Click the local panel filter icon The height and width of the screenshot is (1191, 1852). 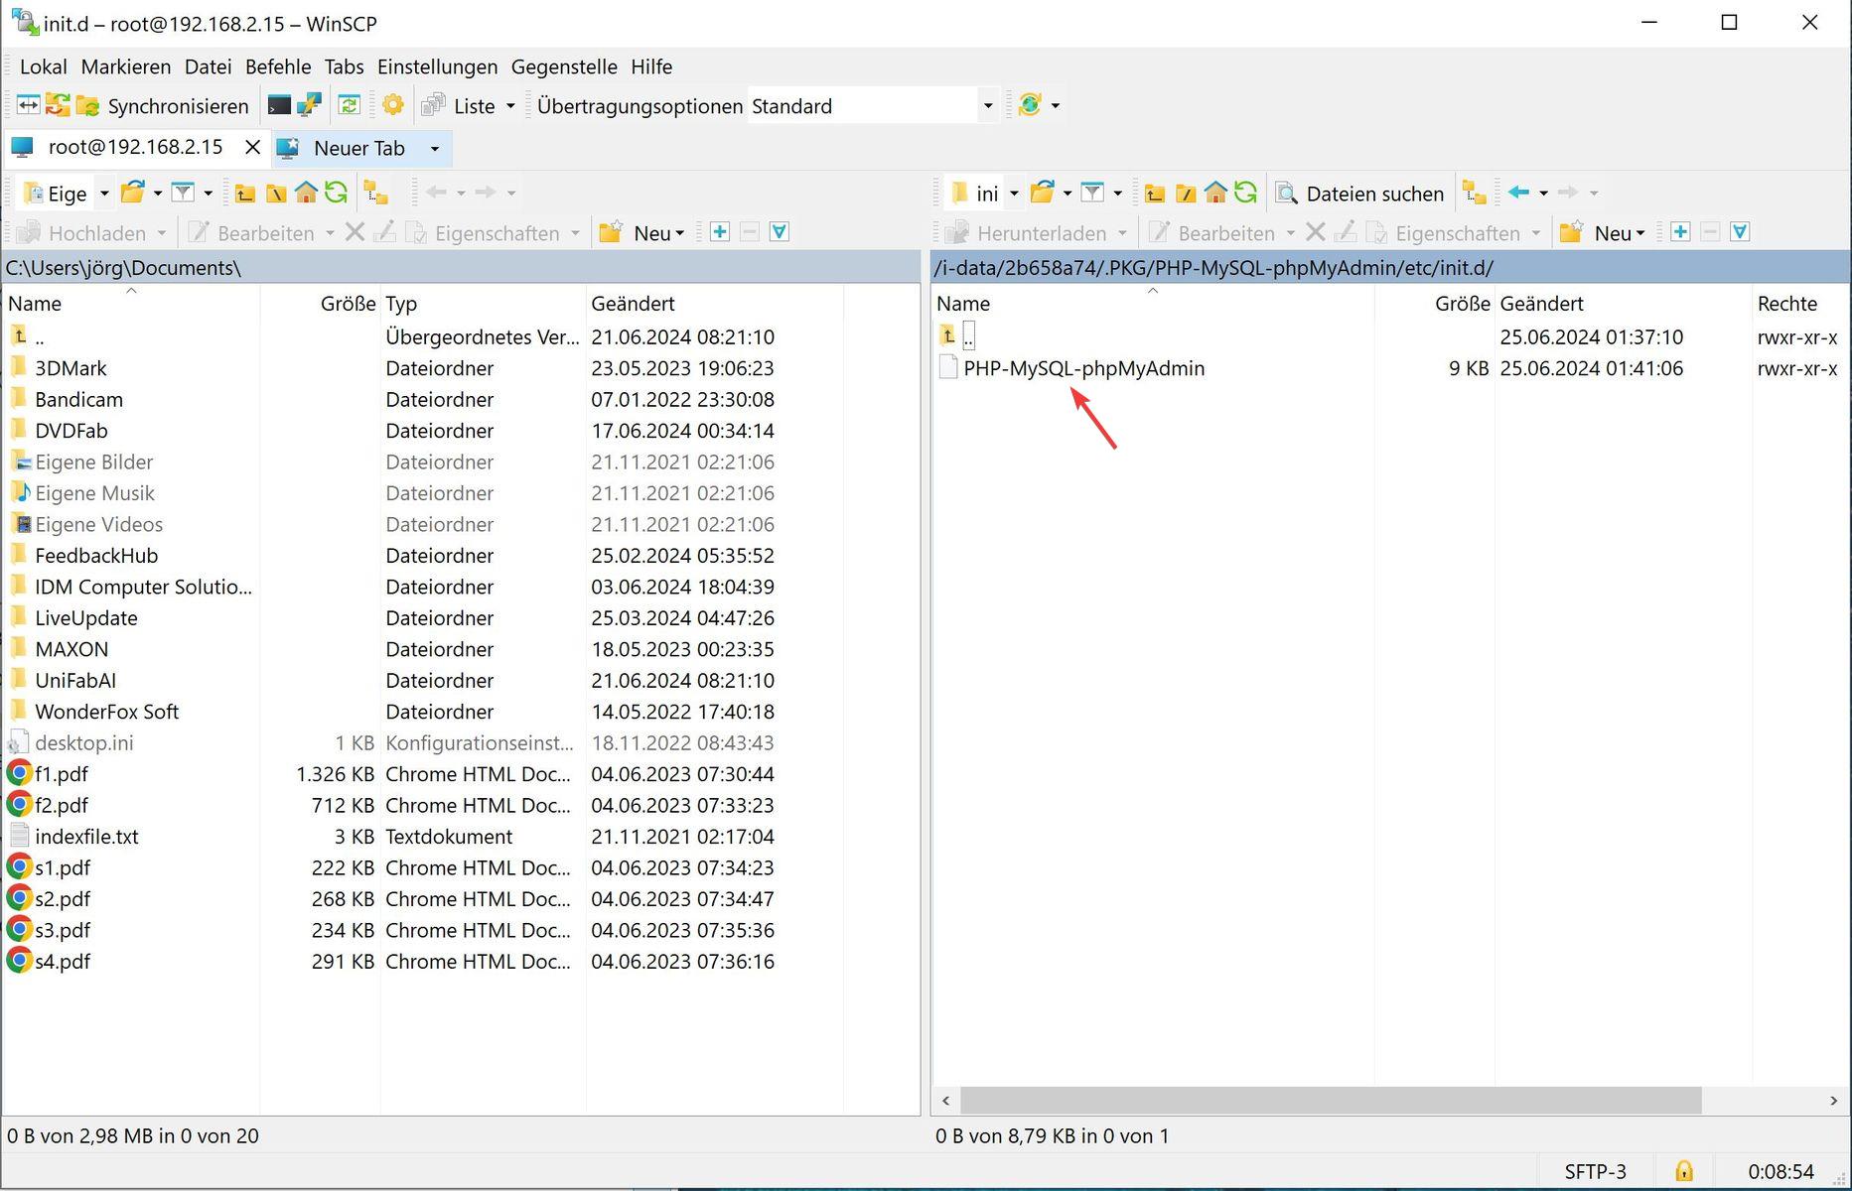(x=183, y=193)
